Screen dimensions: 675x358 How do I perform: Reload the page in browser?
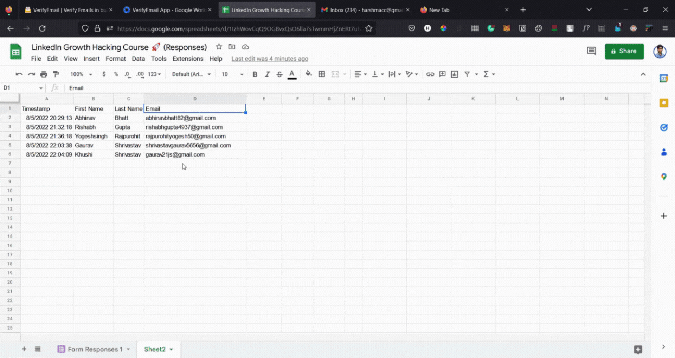(42, 28)
